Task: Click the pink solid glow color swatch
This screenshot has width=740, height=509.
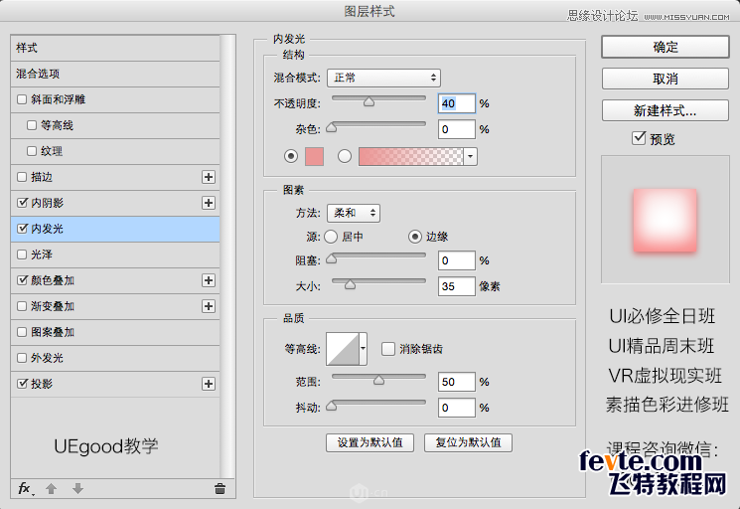Action: click(x=315, y=156)
